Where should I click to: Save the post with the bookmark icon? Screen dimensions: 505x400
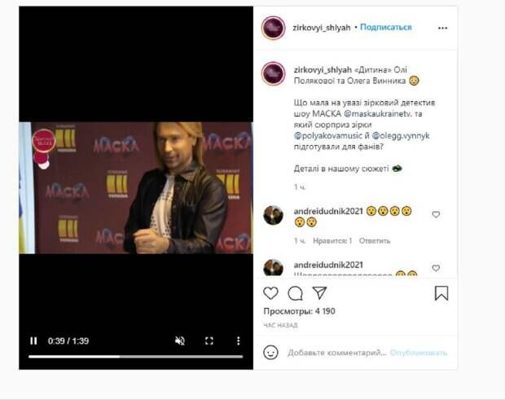click(441, 293)
